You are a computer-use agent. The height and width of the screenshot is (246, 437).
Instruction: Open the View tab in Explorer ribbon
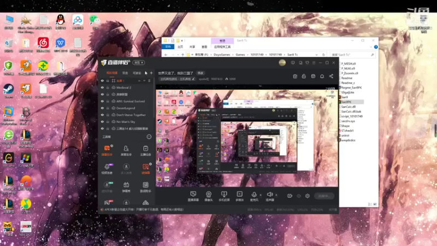click(x=204, y=46)
